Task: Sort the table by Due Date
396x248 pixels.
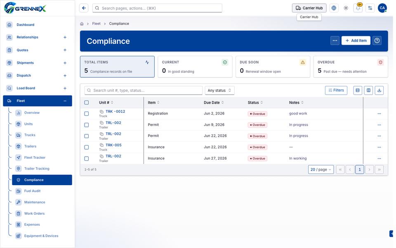Action: tap(214, 103)
